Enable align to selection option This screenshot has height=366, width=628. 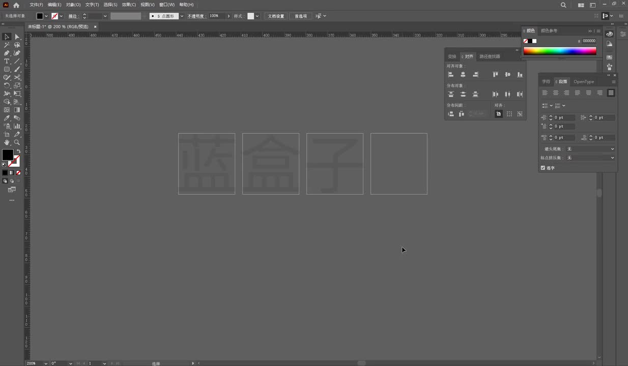[509, 114]
